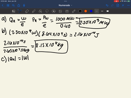The height and width of the screenshot is (98, 131).
Task: Open the Numerade title dropdown
Action: [65, 5]
